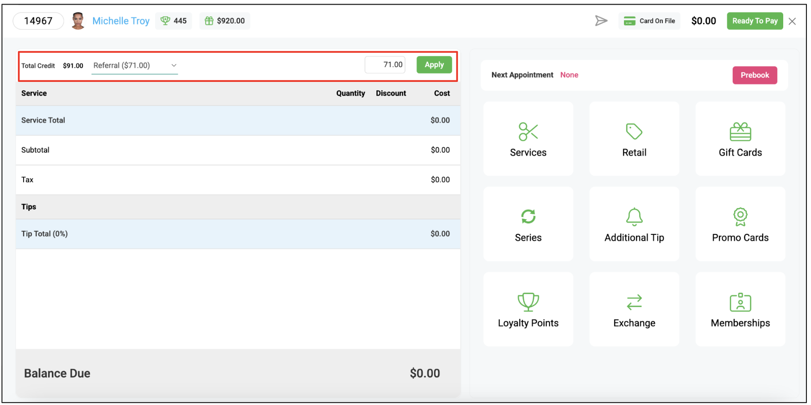Viewport: 811px width, 405px height.
Task: Open the Services scissors tile
Action: [528, 139]
